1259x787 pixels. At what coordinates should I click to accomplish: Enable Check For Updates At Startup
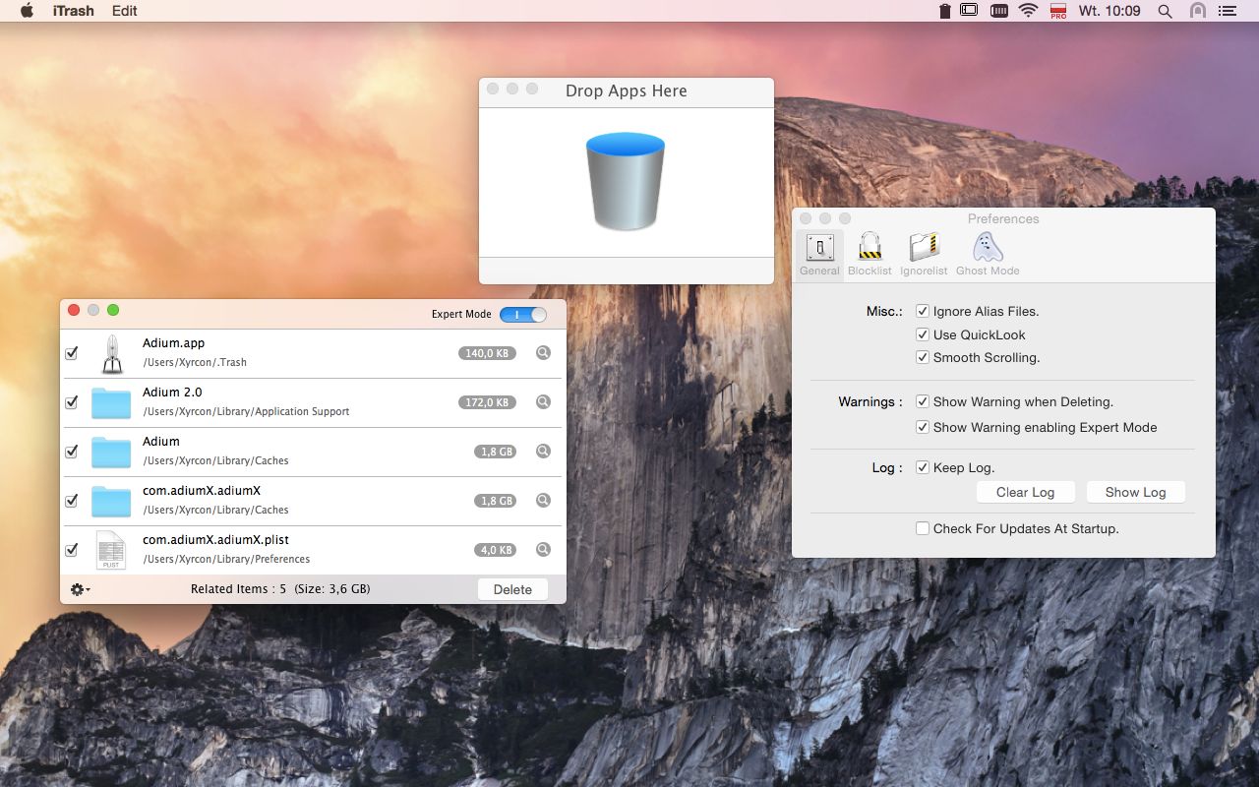tap(923, 528)
